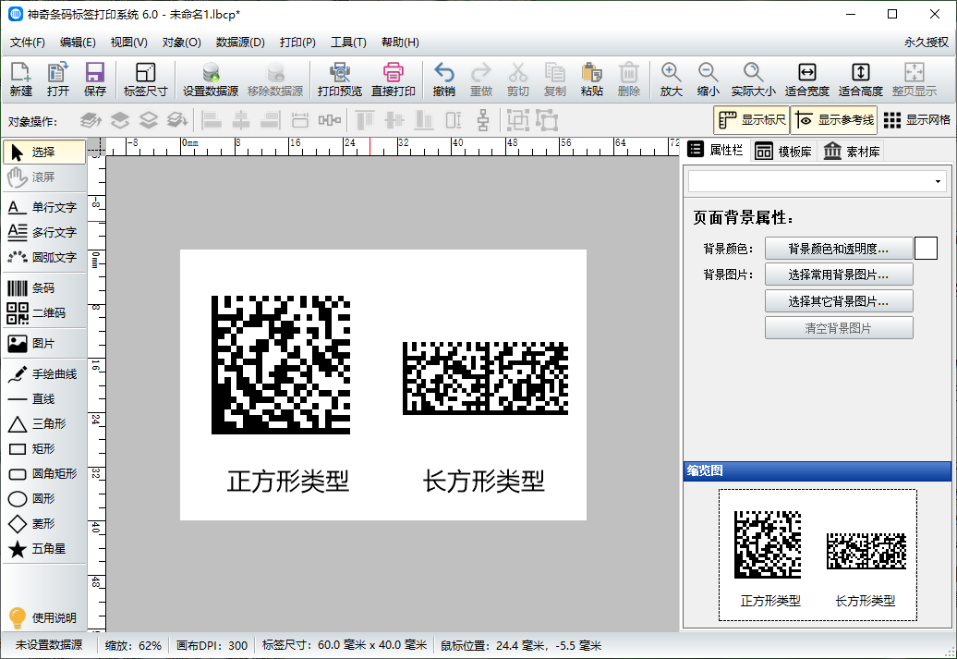Click the white background color swatch
This screenshot has height=659, width=957.
(x=926, y=248)
